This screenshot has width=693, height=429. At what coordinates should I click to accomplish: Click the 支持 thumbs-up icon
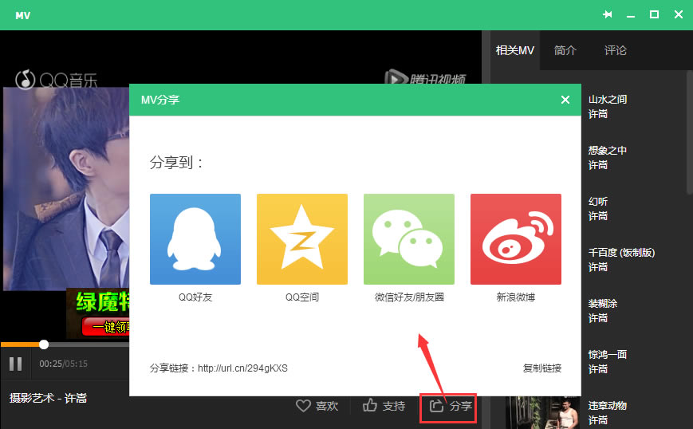pos(370,406)
